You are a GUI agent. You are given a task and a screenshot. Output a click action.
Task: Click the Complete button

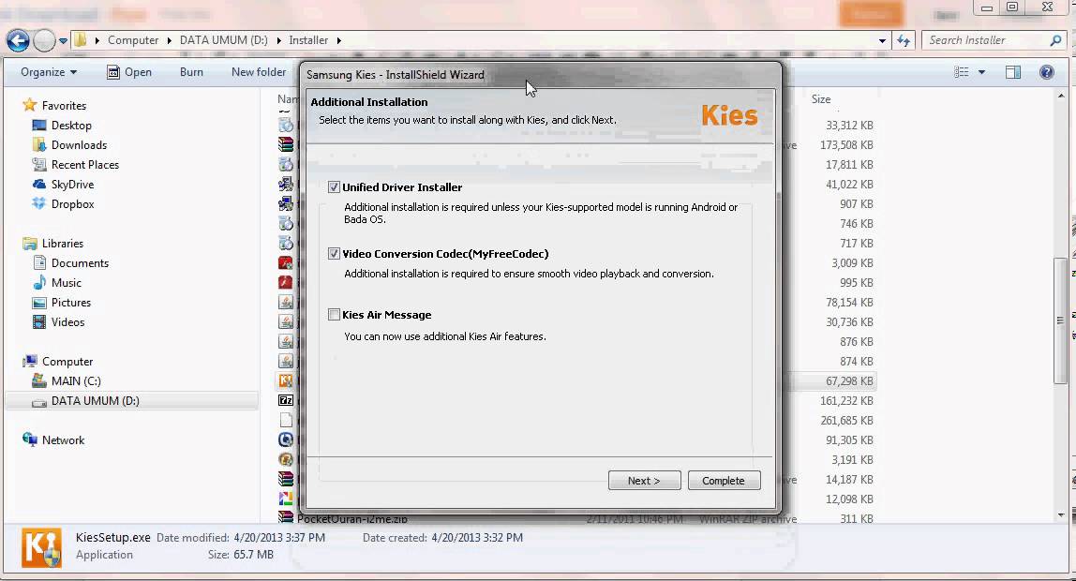(724, 481)
